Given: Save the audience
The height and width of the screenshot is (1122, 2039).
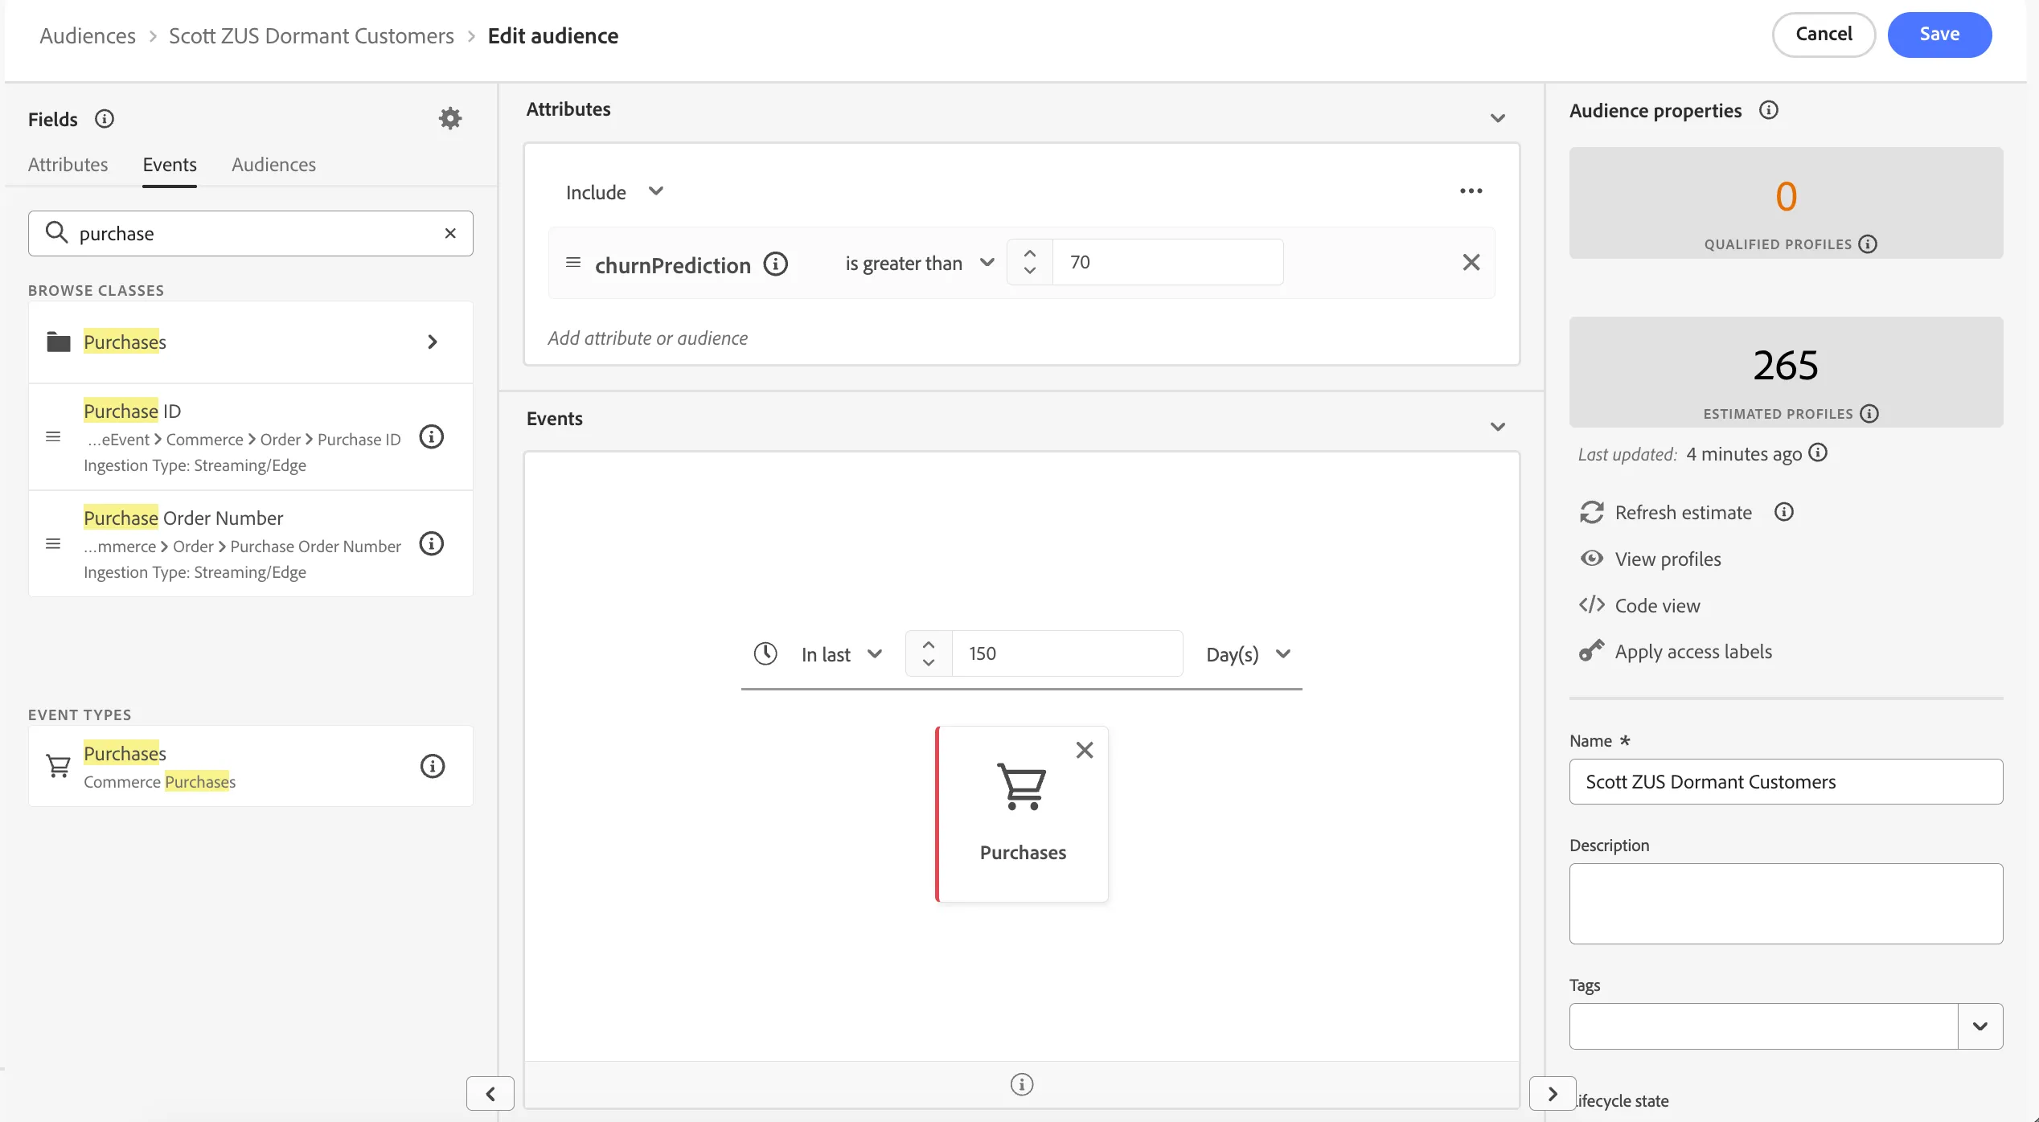Looking at the screenshot, I should point(1939,35).
